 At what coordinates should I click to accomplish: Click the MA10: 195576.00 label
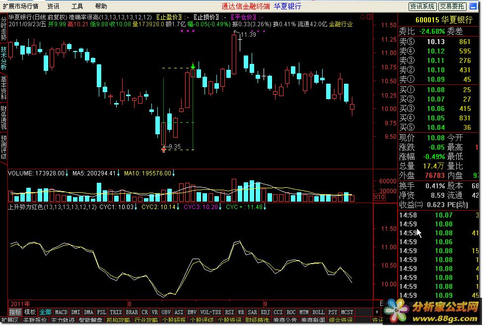pos(147,173)
